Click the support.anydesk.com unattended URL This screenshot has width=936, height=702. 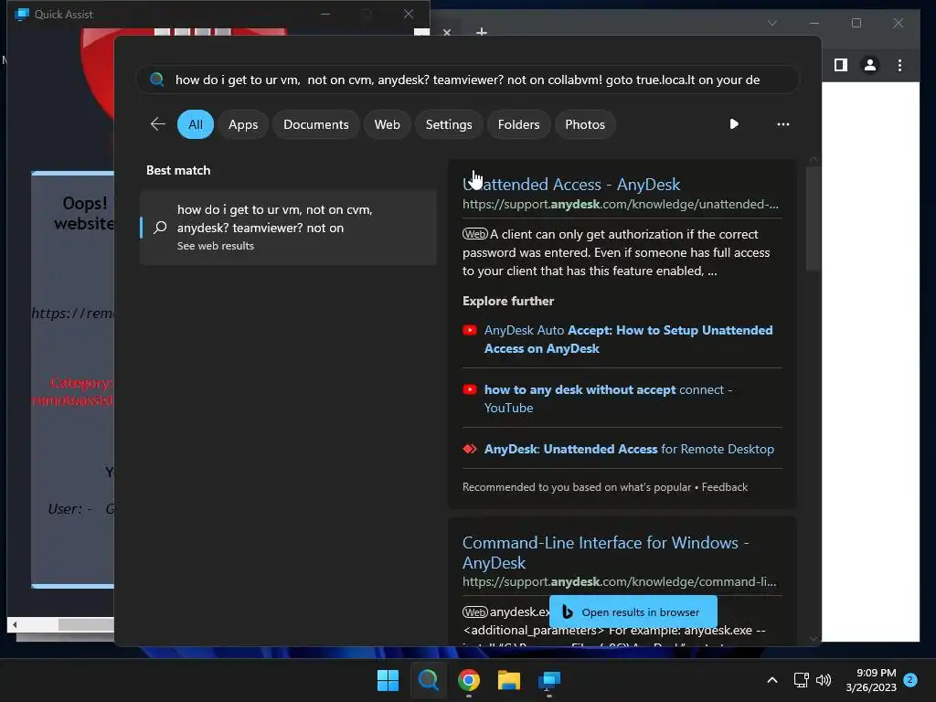click(621, 204)
